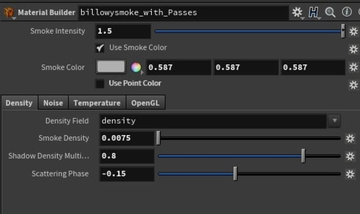This screenshot has width=360, height=214.
Task: Click the Smoke Density value field
Action: pos(127,138)
